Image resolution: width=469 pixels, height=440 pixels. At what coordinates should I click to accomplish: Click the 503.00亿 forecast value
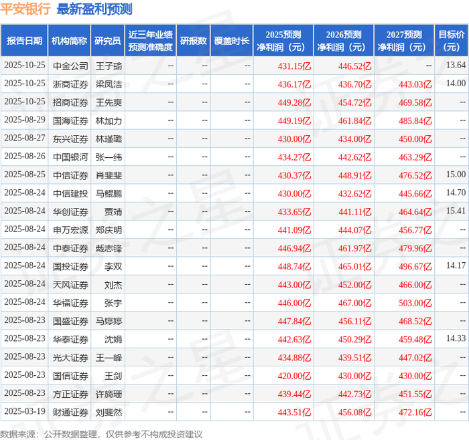[415, 303]
